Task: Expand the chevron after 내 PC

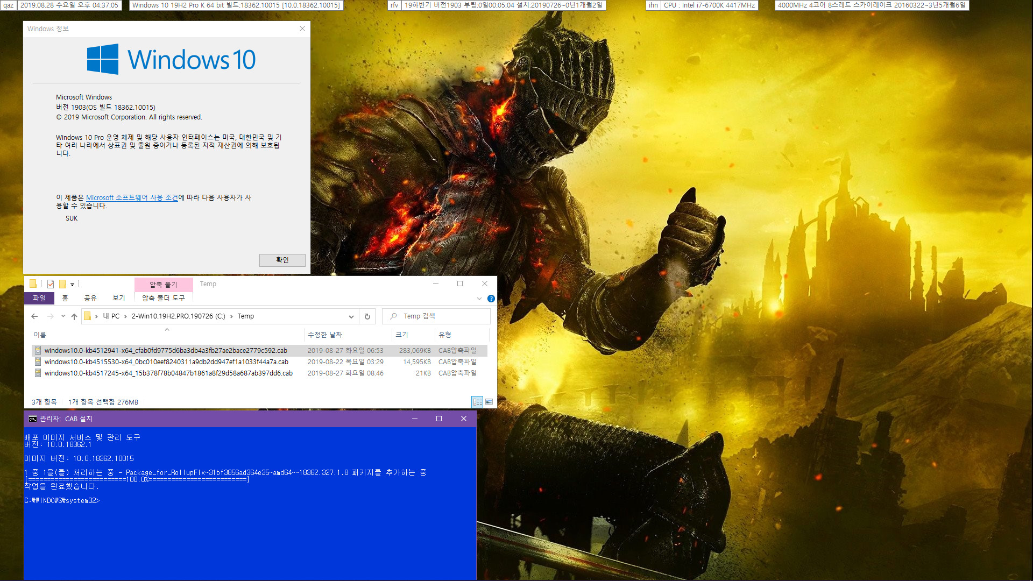Action: point(125,316)
